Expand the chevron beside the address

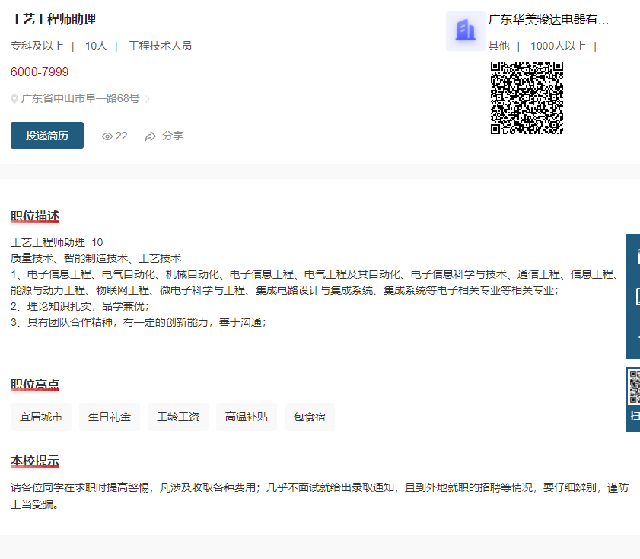(x=148, y=99)
